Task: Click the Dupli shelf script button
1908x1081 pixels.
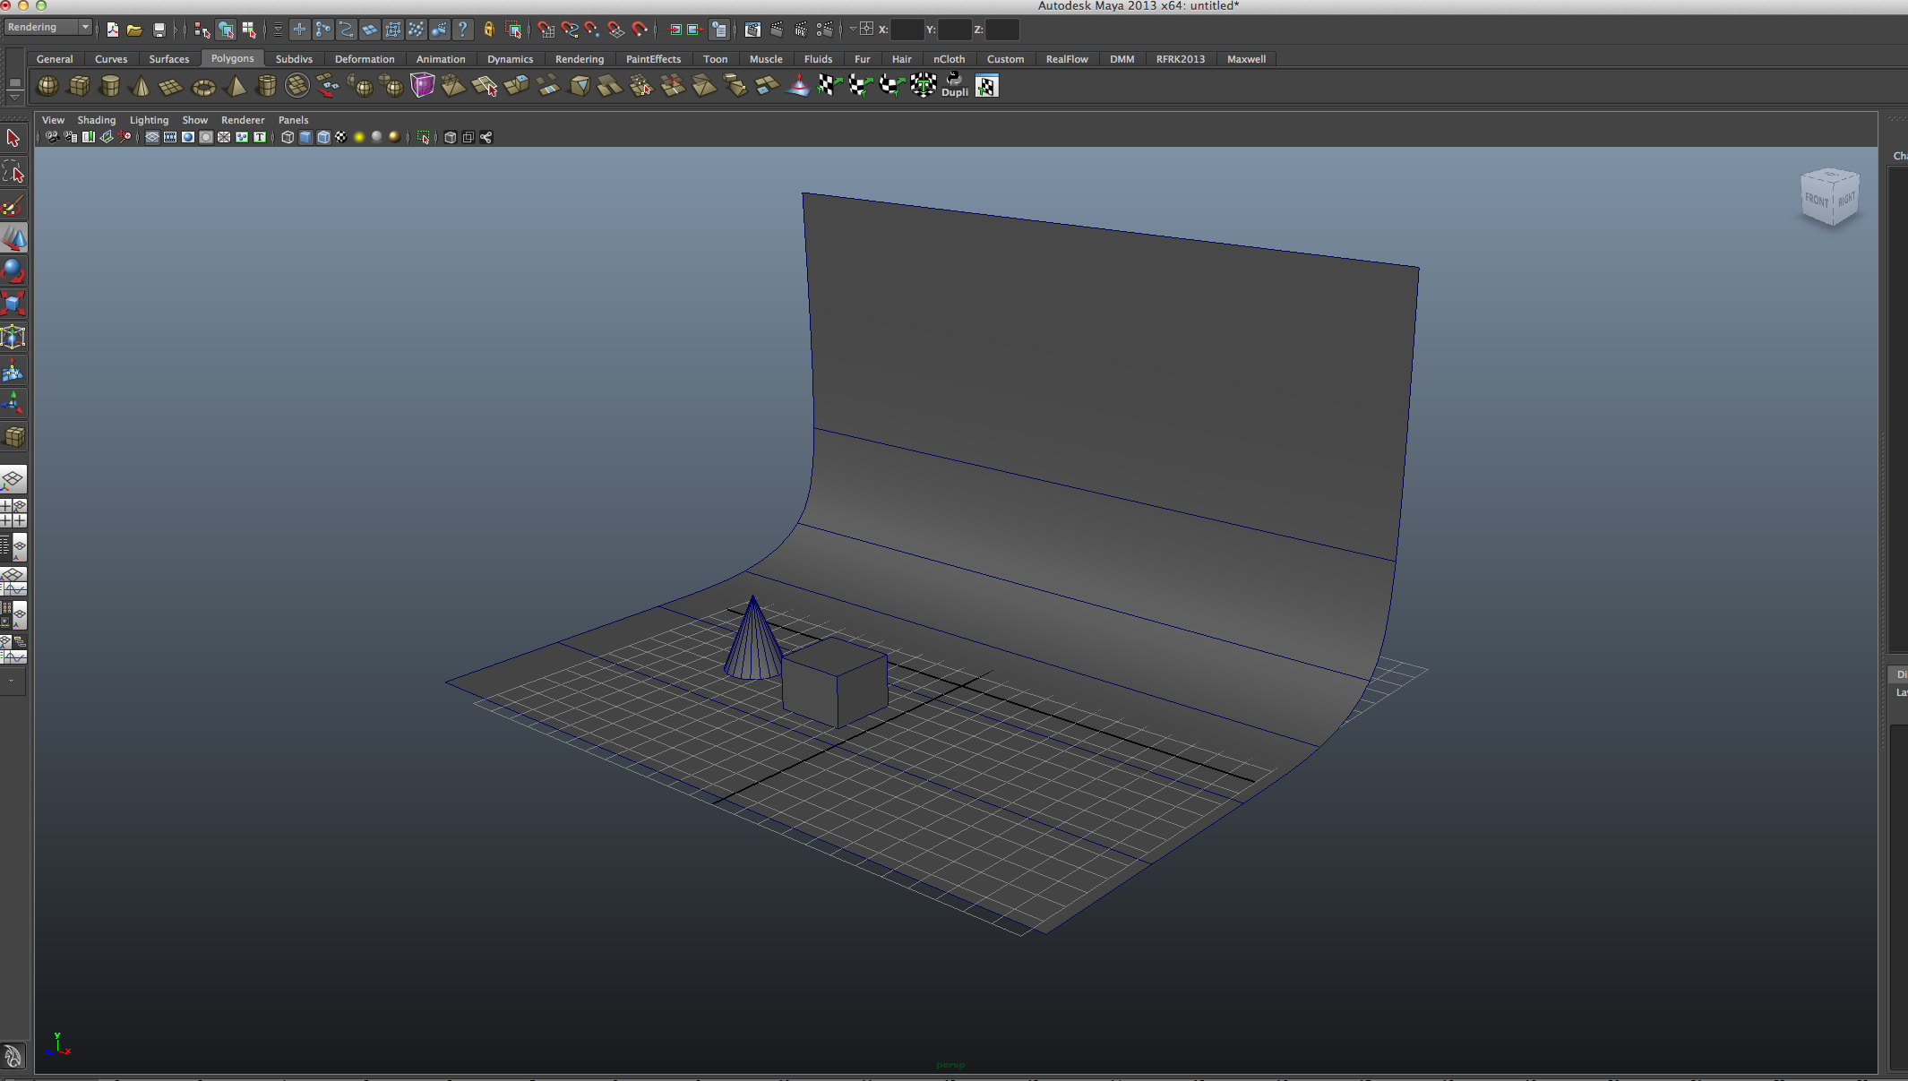Action: [954, 86]
